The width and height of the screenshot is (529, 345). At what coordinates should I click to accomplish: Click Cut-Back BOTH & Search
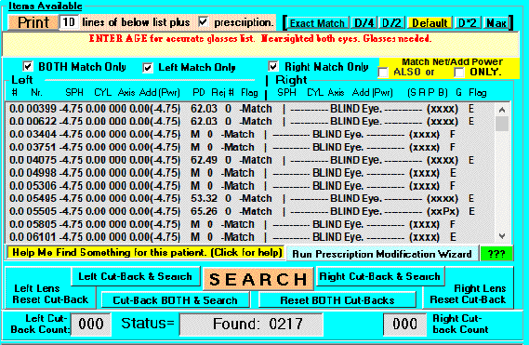pos(175,300)
